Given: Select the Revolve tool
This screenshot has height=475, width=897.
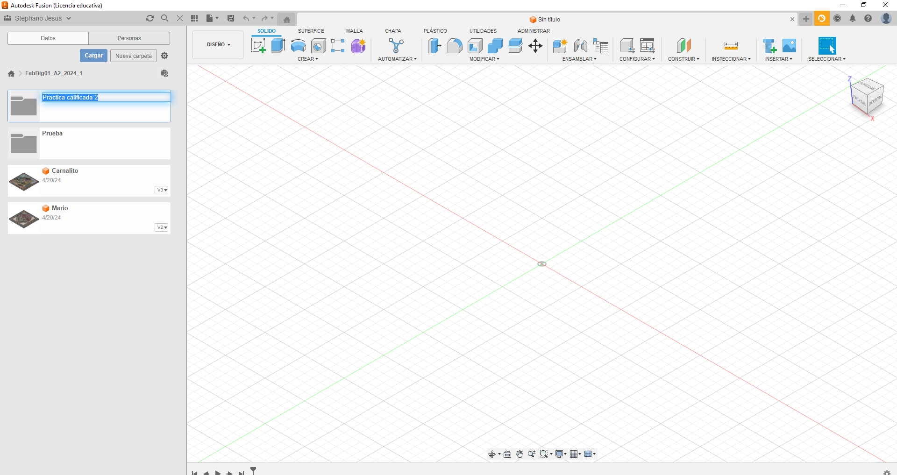Looking at the screenshot, I should click(x=299, y=46).
